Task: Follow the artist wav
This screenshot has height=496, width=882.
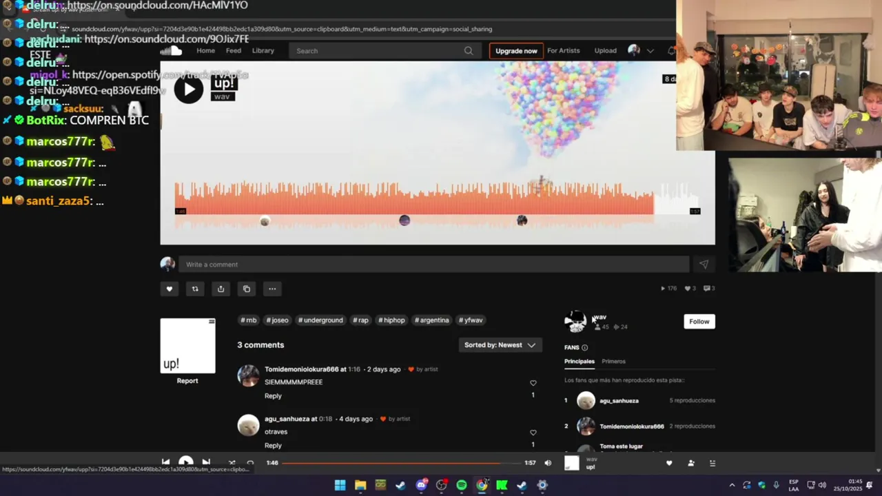Action: (699, 322)
